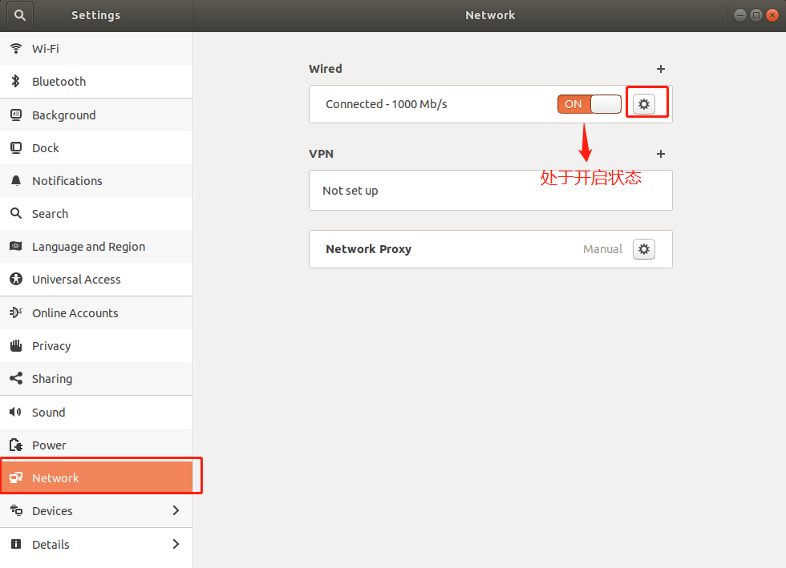Click the 'Connected - 1000 Mb/s' status
This screenshot has height=568, width=786.
(x=387, y=104)
